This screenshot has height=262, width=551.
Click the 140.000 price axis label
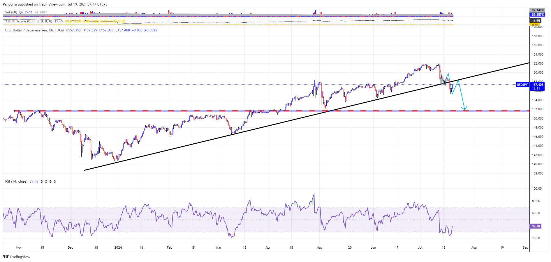pos(538,164)
